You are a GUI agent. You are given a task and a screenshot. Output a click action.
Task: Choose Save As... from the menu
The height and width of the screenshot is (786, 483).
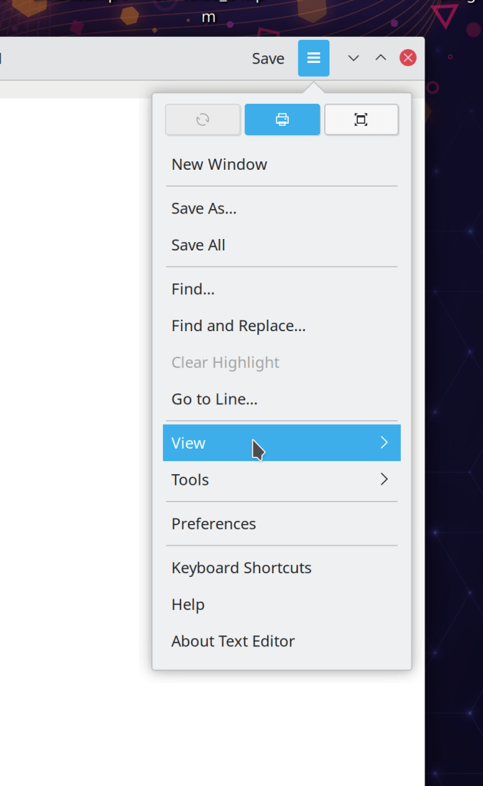[204, 208]
